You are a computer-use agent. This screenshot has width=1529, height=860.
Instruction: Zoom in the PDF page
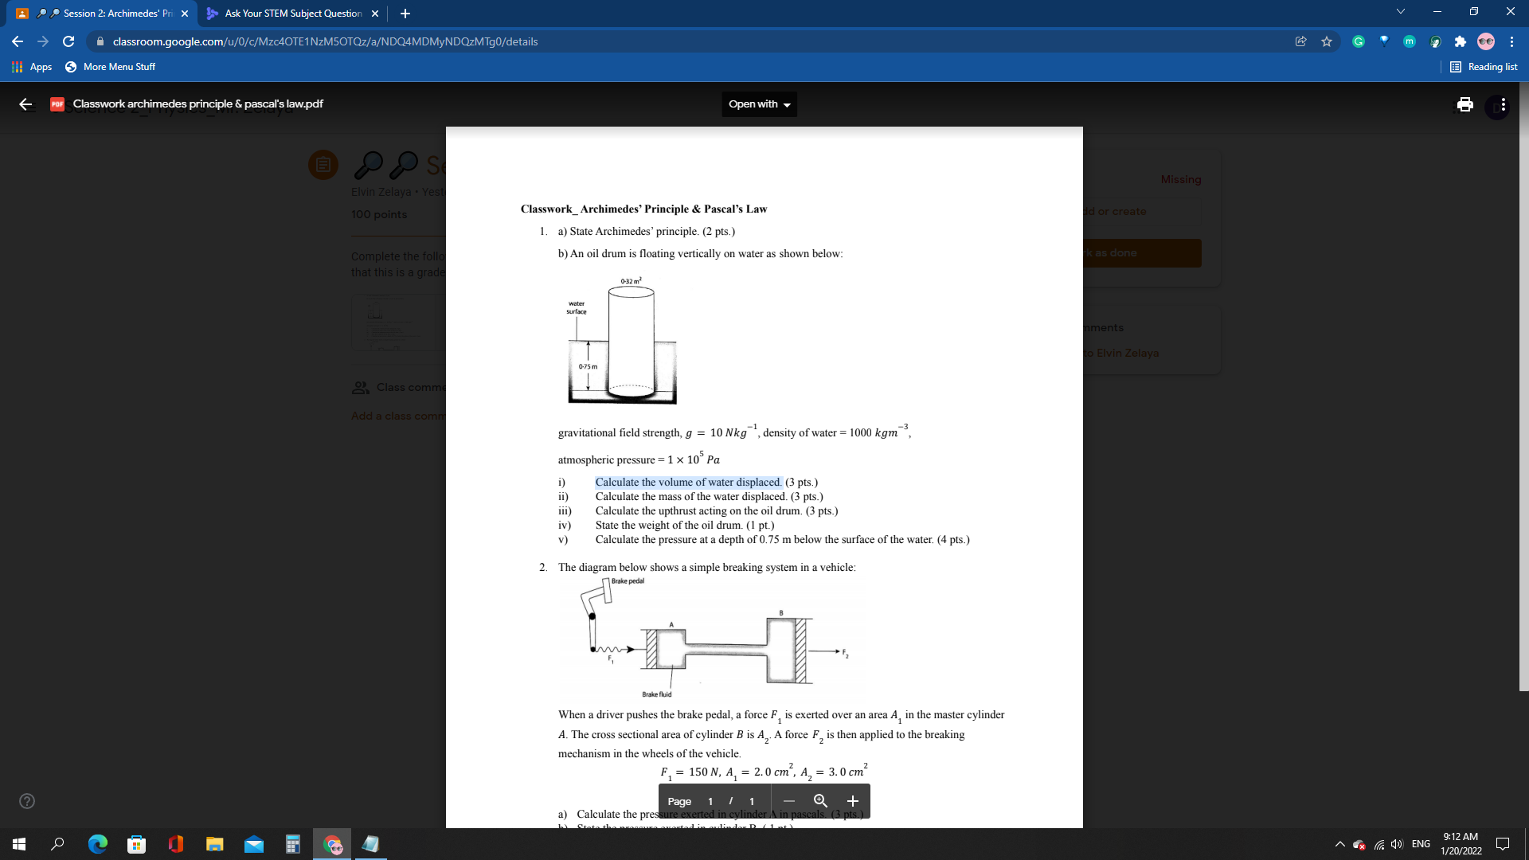click(x=853, y=801)
